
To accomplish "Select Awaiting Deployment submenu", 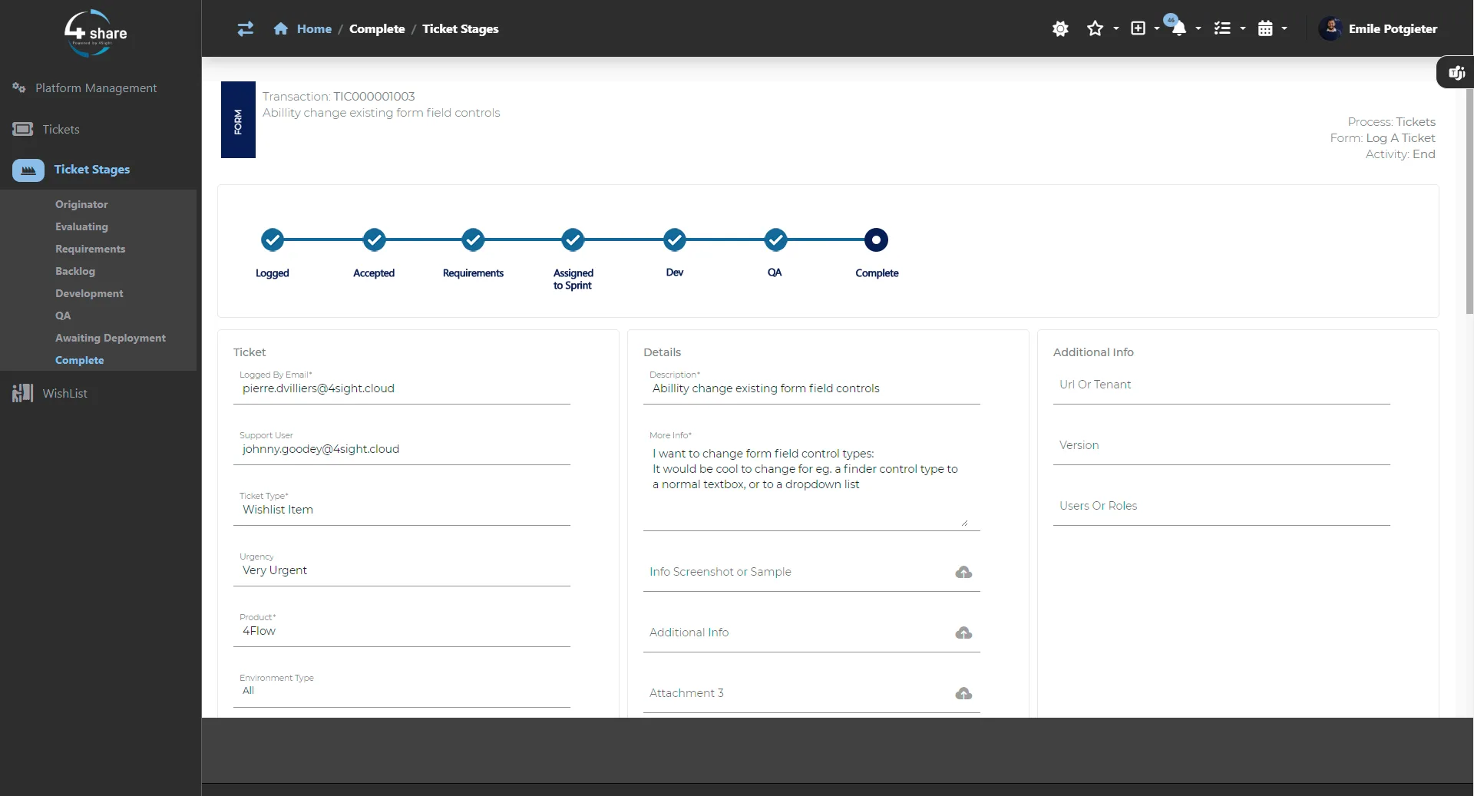I will [111, 338].
